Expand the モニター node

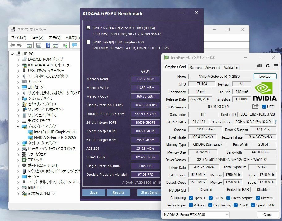click(18, 177)
